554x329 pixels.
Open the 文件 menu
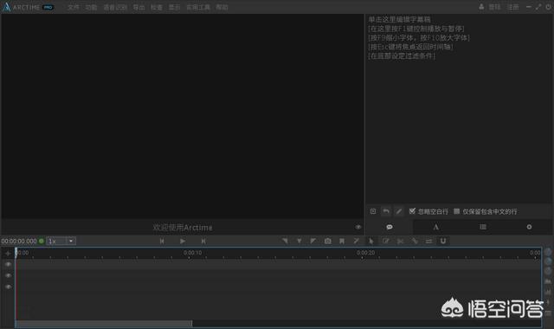coord(73,7)
